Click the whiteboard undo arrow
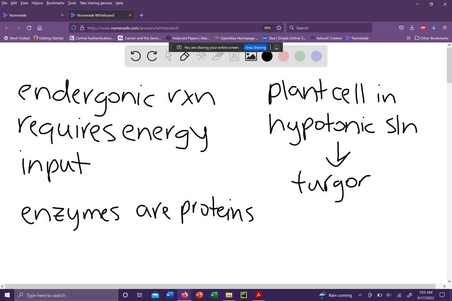452x301 pixels. coord(135,56)
